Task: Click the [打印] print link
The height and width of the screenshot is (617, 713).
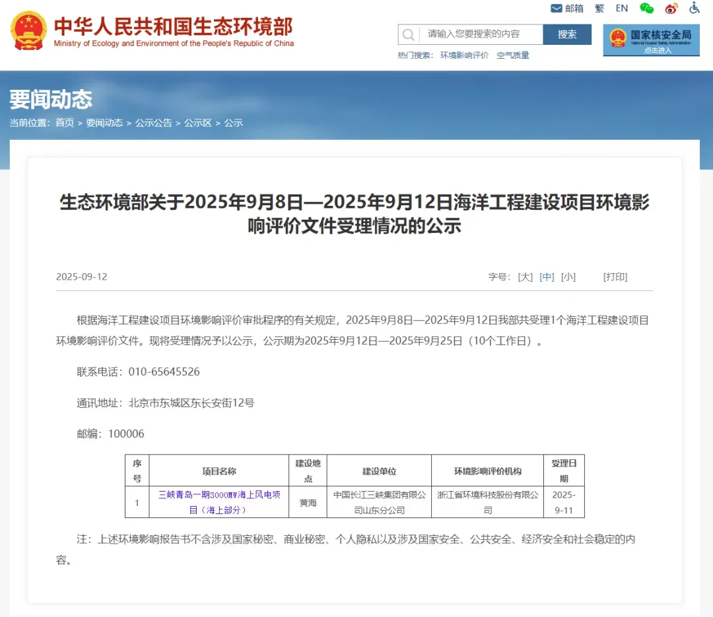Action: coord(615,277)
